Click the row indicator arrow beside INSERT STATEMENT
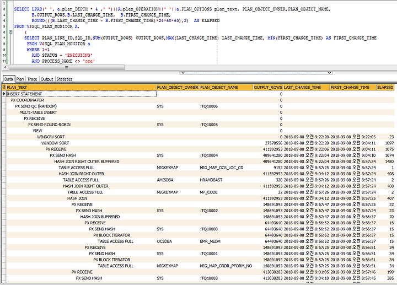 click(x=4, y=94)
